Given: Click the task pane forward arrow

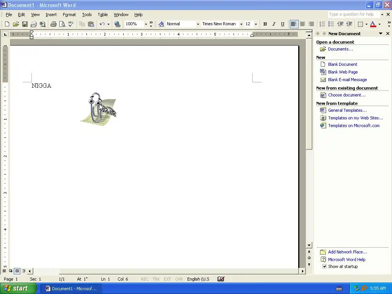Looking at the screenshot, I should pyautogui.click(x=324, y=34).
